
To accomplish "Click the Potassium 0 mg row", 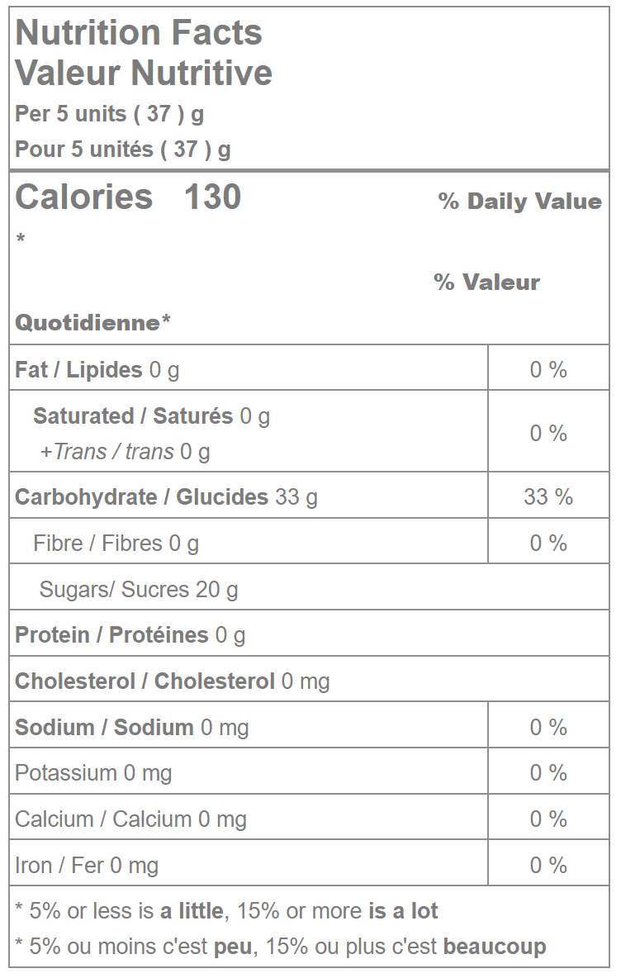I will click(x=93, y=773).
